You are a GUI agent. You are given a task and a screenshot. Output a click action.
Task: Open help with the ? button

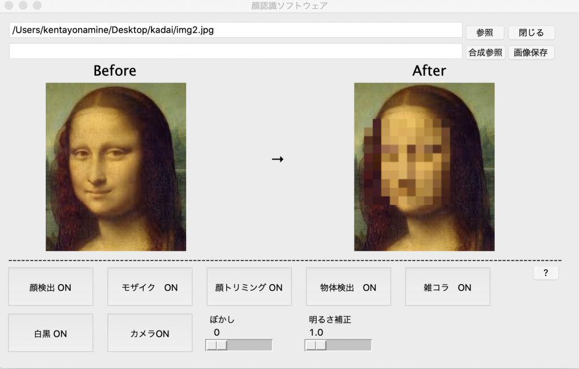pyautogui.click(x=546, y=273)
